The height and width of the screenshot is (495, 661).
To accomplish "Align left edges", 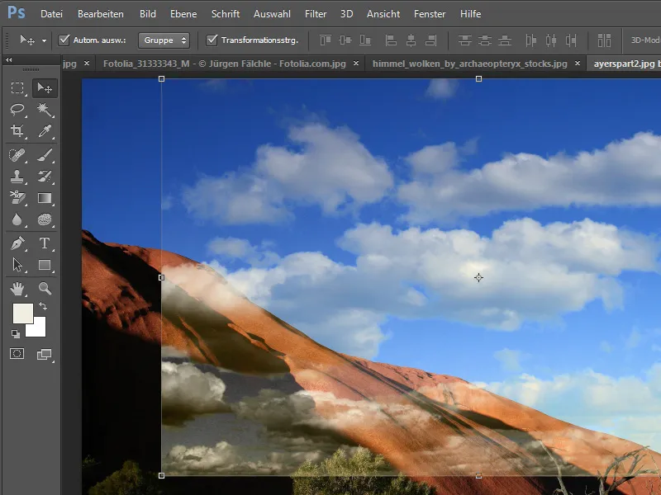I will (x=391, y=40).
